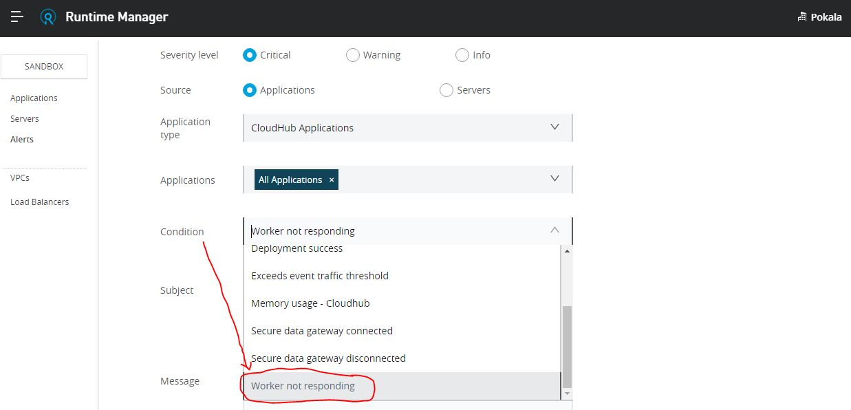Click the condition list scrollbar thumb
The height and width of the screenshot is (410, 851).
pos(567,347)
